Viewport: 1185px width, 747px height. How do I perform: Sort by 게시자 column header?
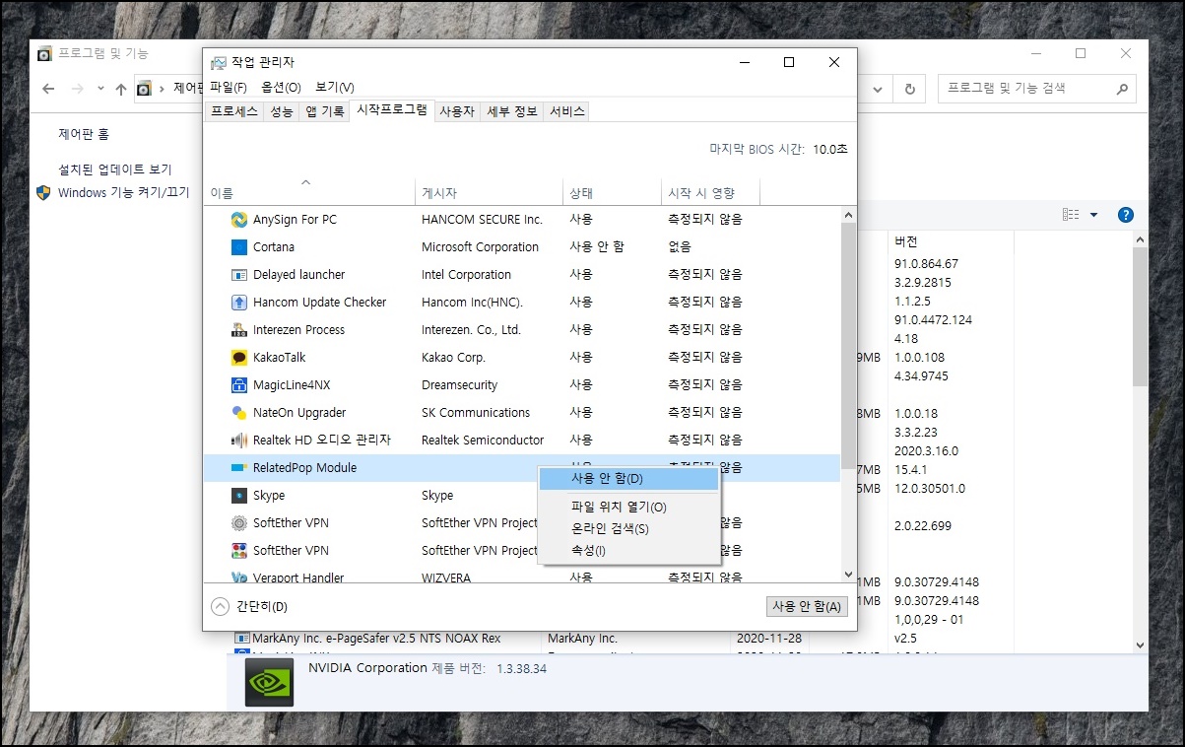click(x=490, y=192)
